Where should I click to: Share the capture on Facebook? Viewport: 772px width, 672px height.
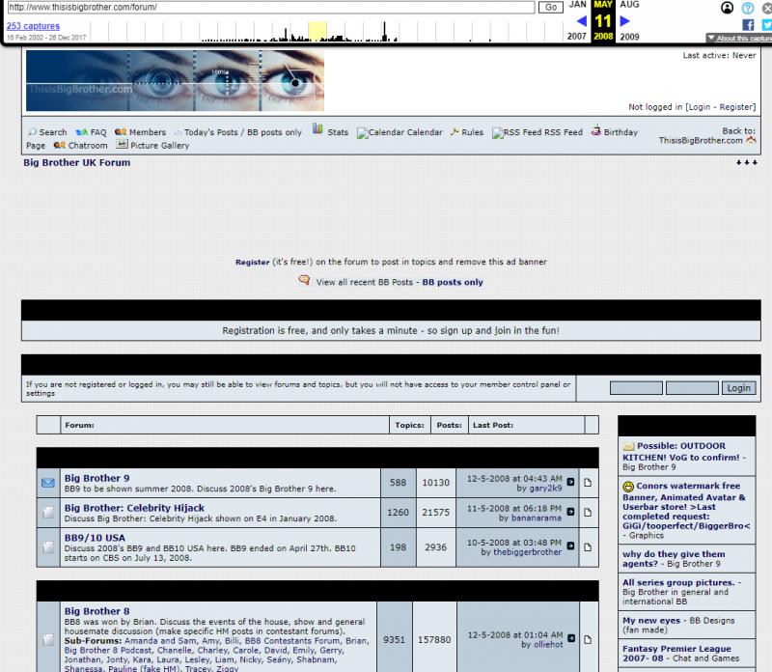pyautogui.click(x=748, y=25)
